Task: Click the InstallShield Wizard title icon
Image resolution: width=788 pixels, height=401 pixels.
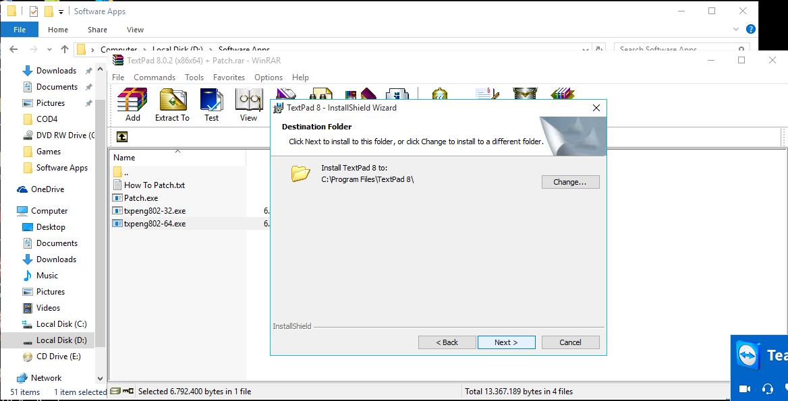Action: point(277,107)
